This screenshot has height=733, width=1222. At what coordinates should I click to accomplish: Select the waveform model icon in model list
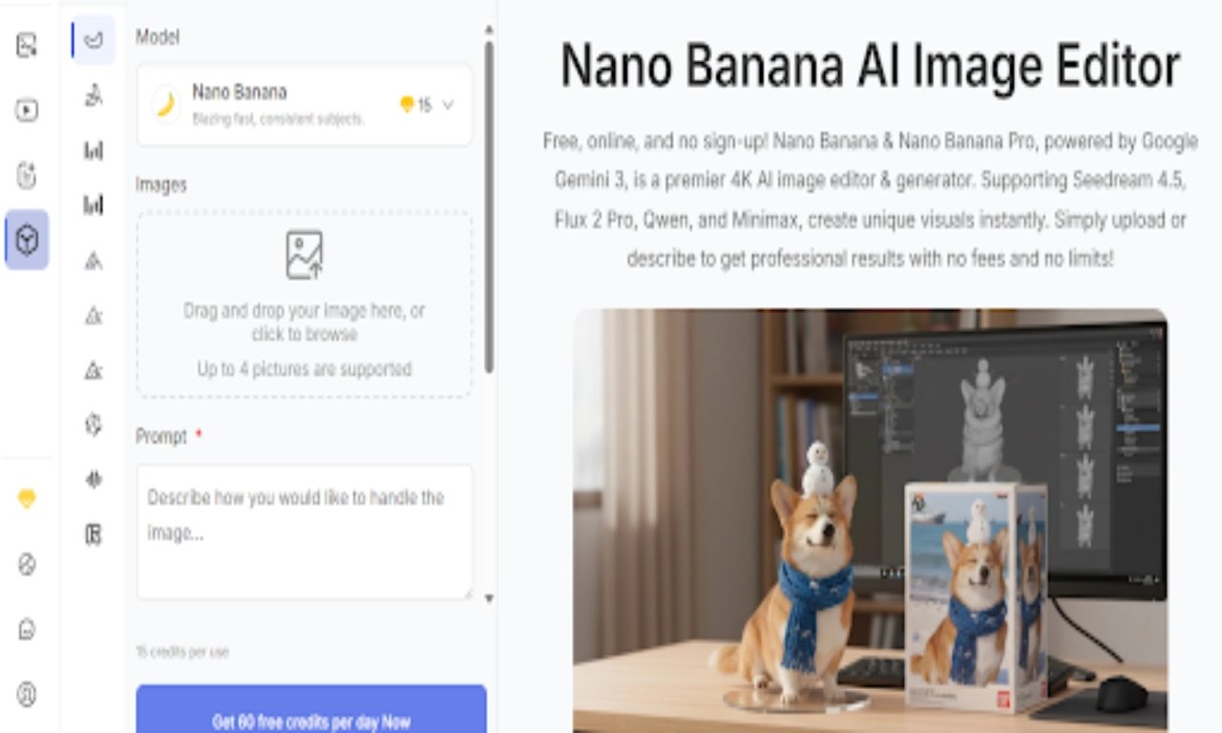tap(94, 479)
